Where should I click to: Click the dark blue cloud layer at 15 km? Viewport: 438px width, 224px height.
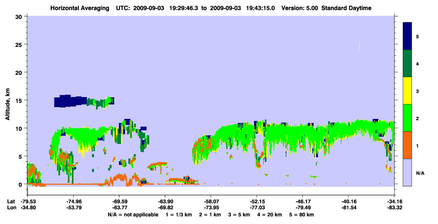tap(70, 101)
